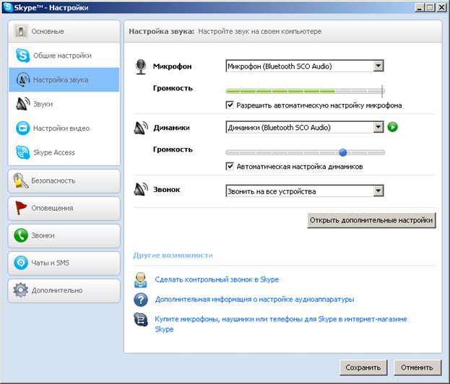Click the Skype logo in title bar
The image size is (450, 384).
click(x=8, y=7)
